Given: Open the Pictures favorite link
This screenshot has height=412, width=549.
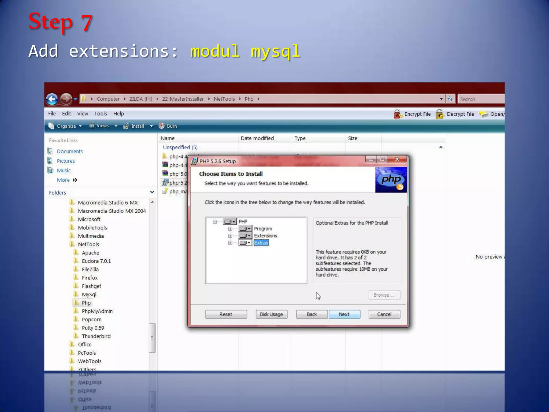Looking at the screenshot, I should pyautogui.click(x=66, y=161).
